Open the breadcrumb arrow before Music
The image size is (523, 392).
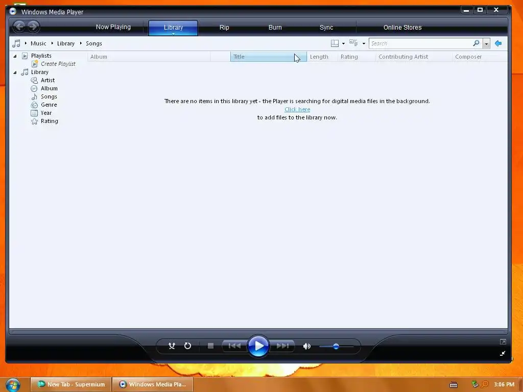point(26,43)
